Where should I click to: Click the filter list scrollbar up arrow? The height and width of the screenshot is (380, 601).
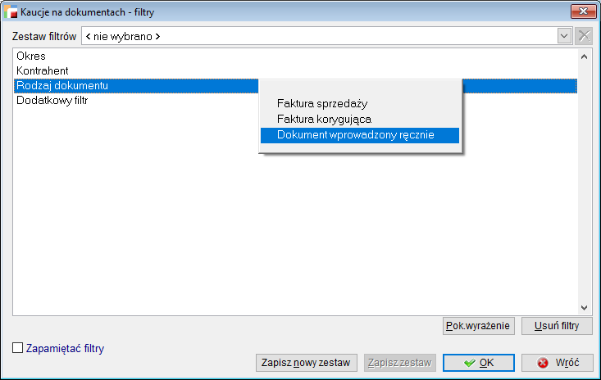[x=584, y=57]
